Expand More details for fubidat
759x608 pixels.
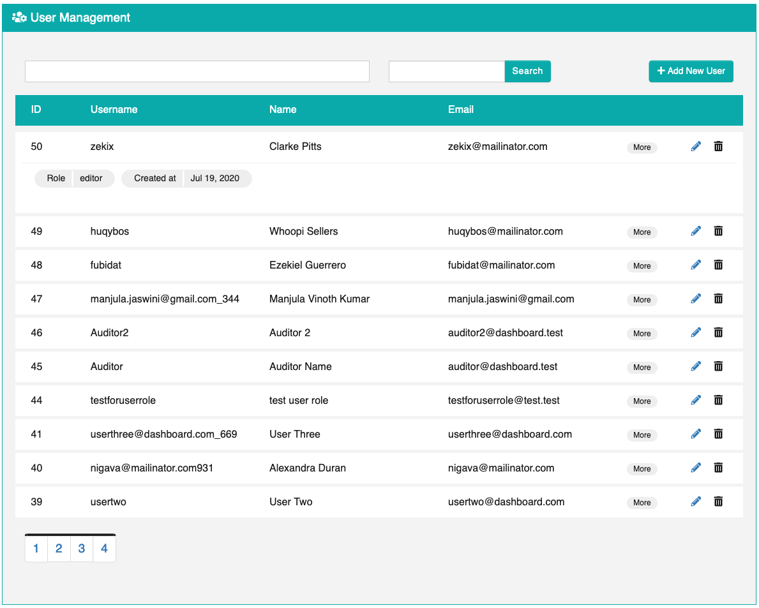642,266
